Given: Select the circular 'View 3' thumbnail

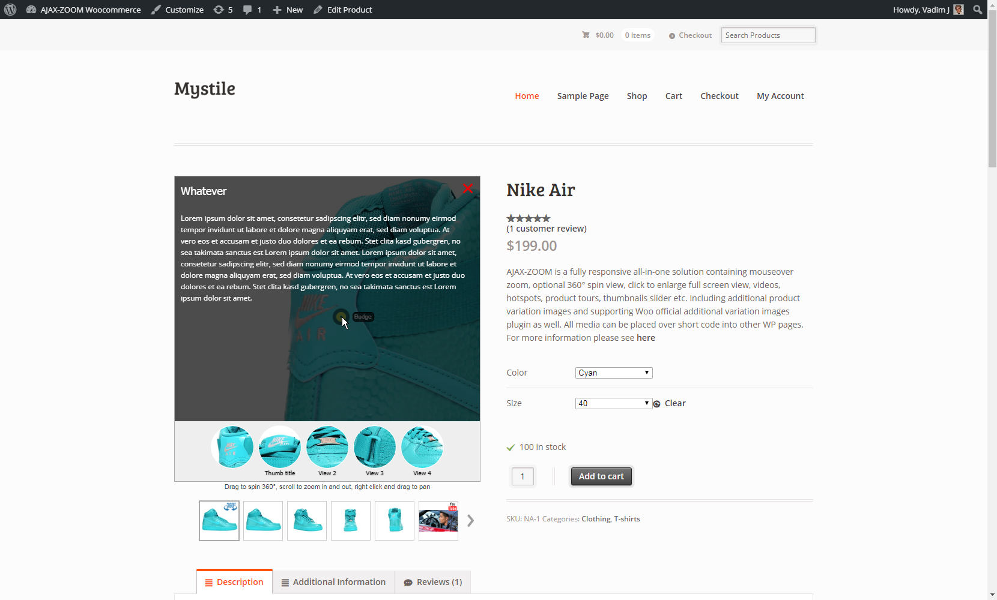Looking at the screenshot, I should (375, 447).
